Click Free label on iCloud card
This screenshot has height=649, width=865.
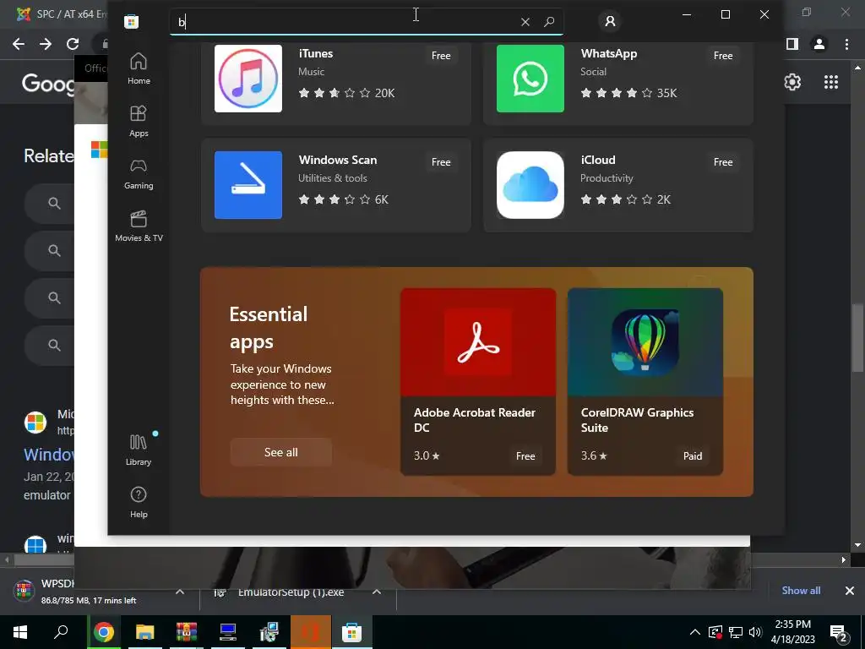tap(723, 161)
